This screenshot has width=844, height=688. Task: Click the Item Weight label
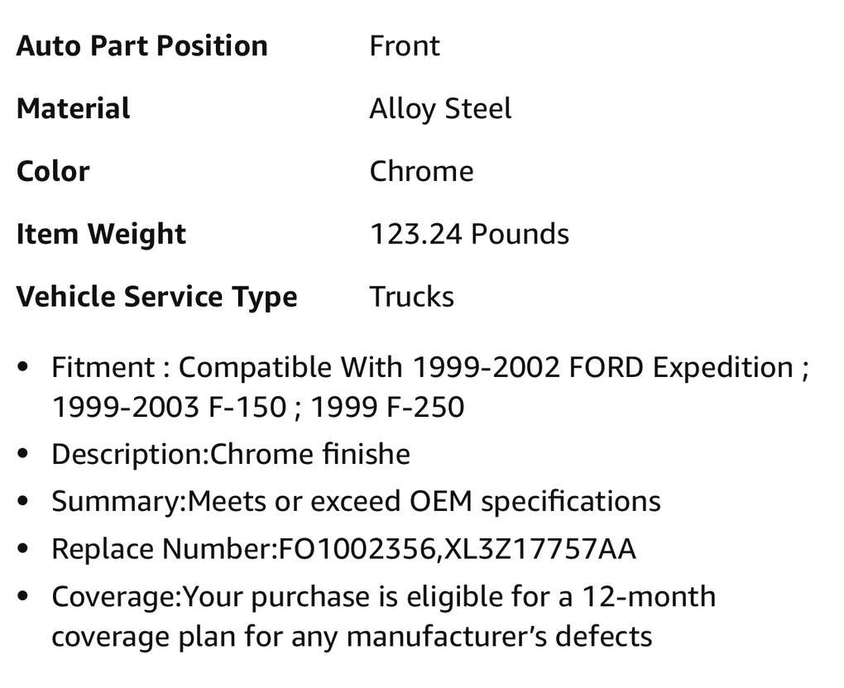click(x=101, y=234)
